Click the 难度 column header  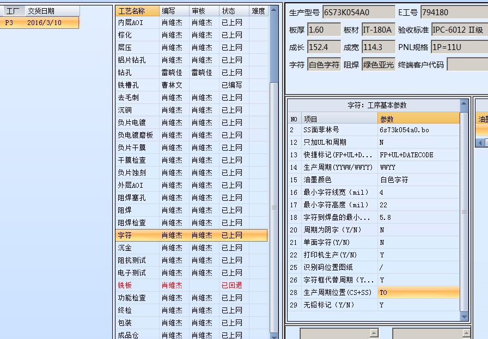click(258, 11)
